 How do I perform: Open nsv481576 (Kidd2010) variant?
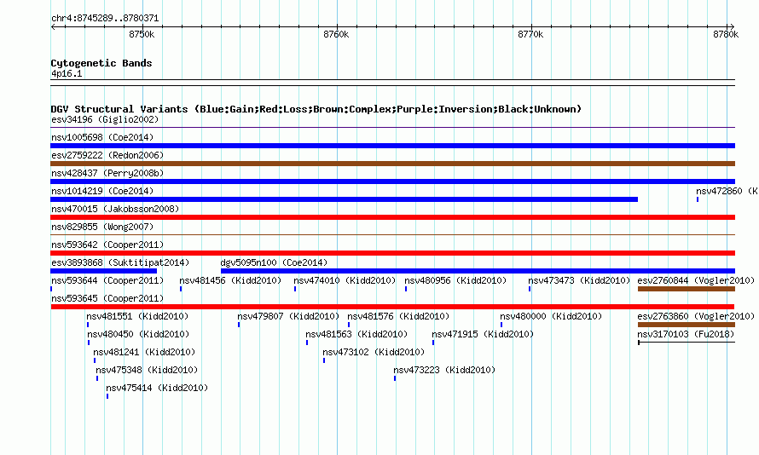398,316
